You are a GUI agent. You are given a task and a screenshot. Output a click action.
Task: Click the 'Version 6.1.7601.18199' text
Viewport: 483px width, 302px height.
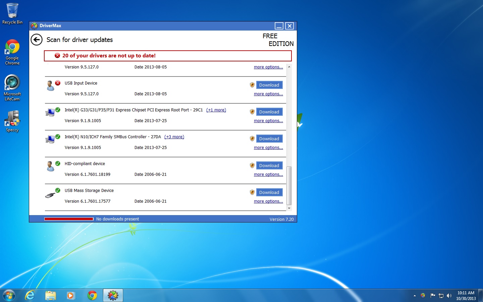(88, 174)
